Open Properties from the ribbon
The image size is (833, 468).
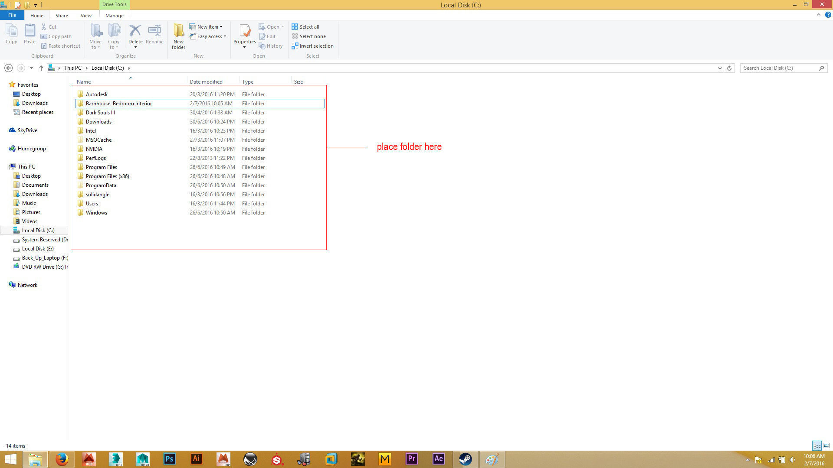(x=244, y=31)
